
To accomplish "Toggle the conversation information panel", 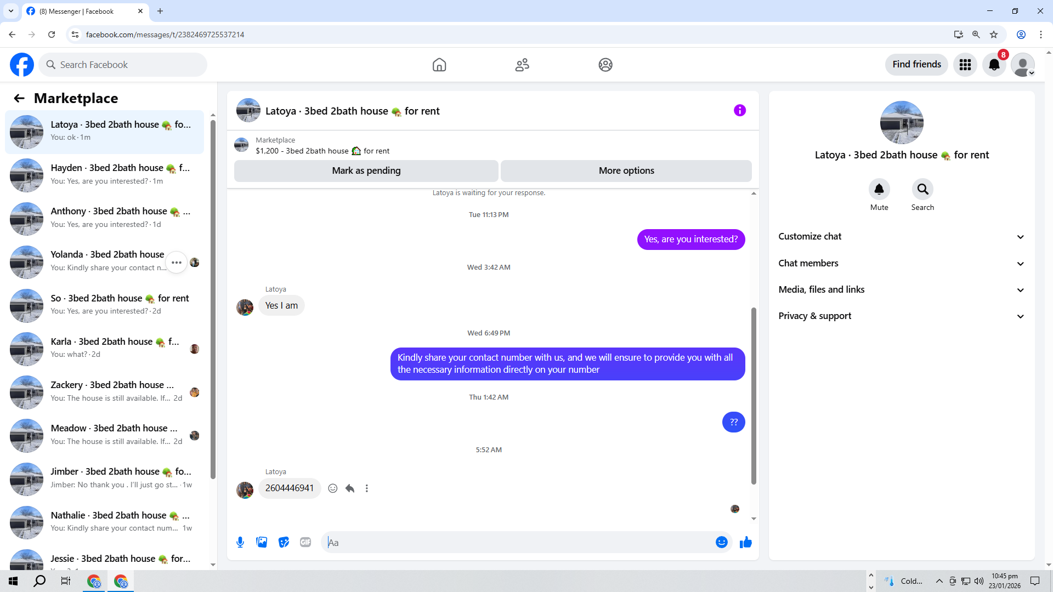I will pos(739,111).
